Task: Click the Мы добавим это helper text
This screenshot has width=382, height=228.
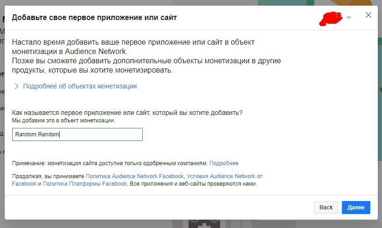Action: pos(63,121)
